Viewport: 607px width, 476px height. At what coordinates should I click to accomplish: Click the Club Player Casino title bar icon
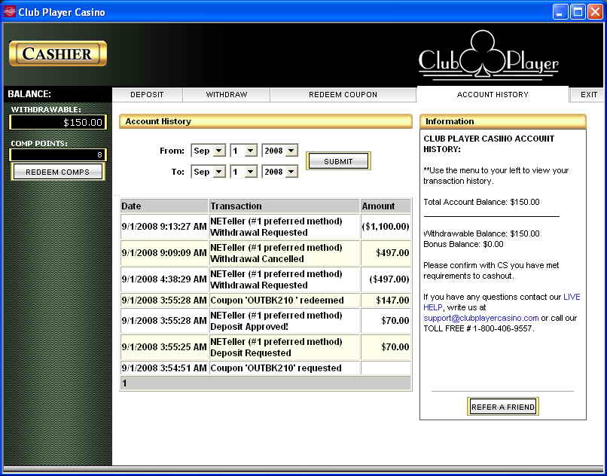[8, 11]
